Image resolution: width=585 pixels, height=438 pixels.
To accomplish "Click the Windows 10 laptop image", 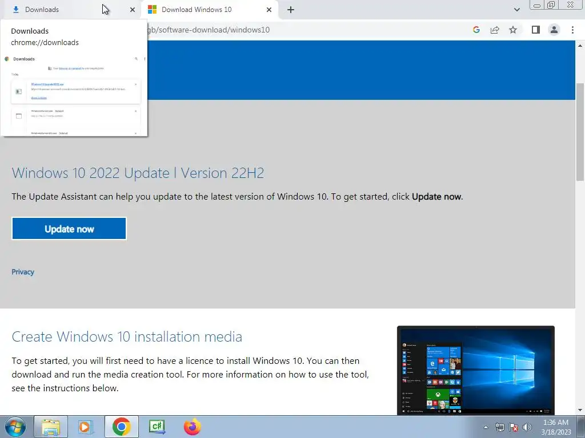I will pyautogui.click(x=476, y=370).
